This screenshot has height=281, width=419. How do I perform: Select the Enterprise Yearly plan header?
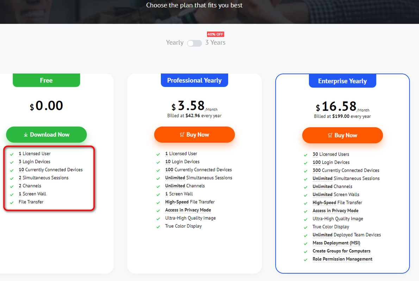click(x=343, y=80)
